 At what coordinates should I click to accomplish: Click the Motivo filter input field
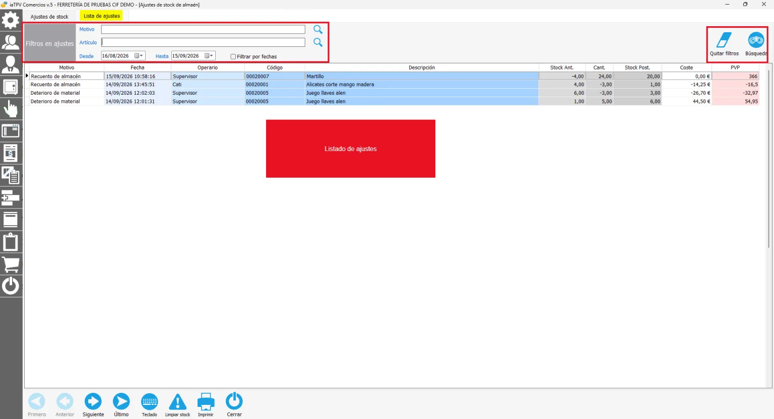203,30
